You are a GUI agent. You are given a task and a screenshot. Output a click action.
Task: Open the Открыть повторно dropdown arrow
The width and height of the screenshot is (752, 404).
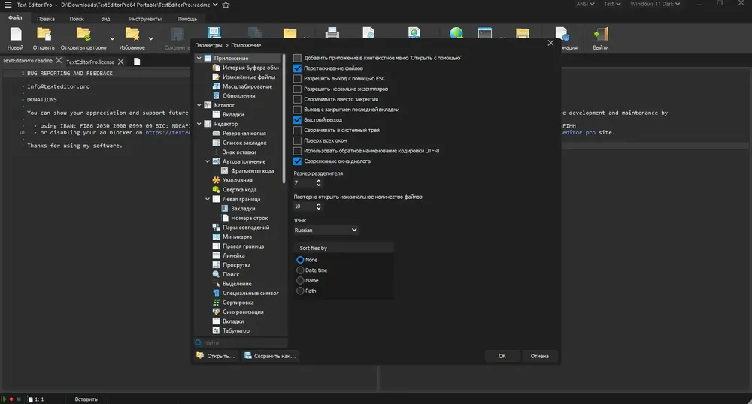tap(112, 38)
